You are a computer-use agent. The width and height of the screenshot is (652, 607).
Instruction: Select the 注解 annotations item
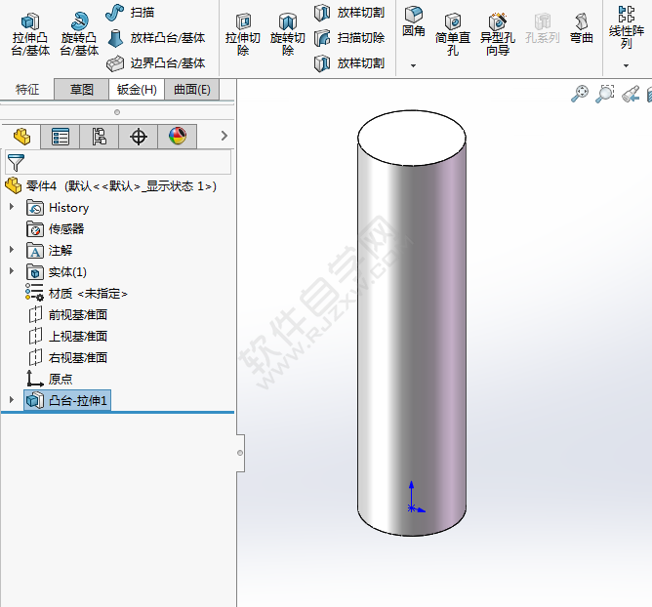[50, 251]
